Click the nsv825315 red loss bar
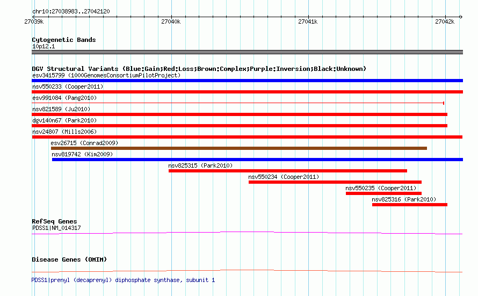The width and height of the screenshot is (478, 296). click(288, 171)
